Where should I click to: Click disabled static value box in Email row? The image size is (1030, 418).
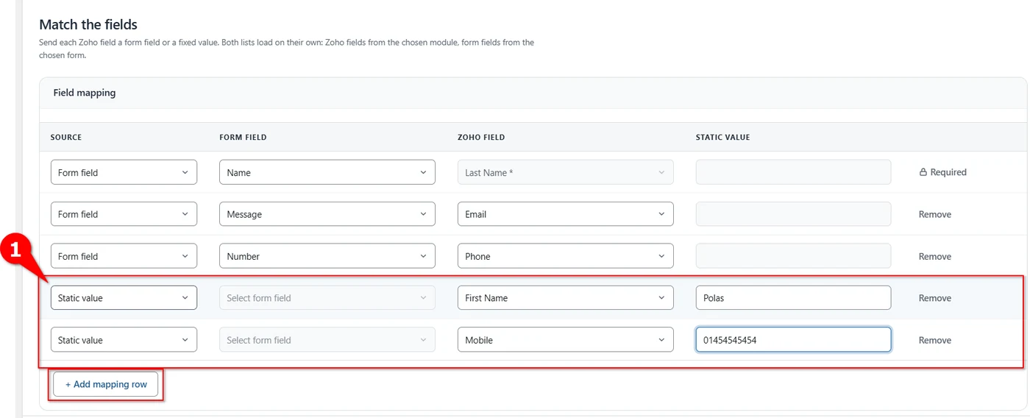click(793, 214)
